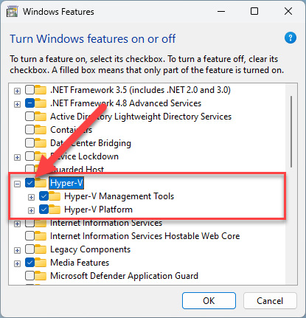Uncheck Hyper-V Management Tools checkbox
Image resolution: width=306 pixels, height=318 pixels.
point(44,196)
